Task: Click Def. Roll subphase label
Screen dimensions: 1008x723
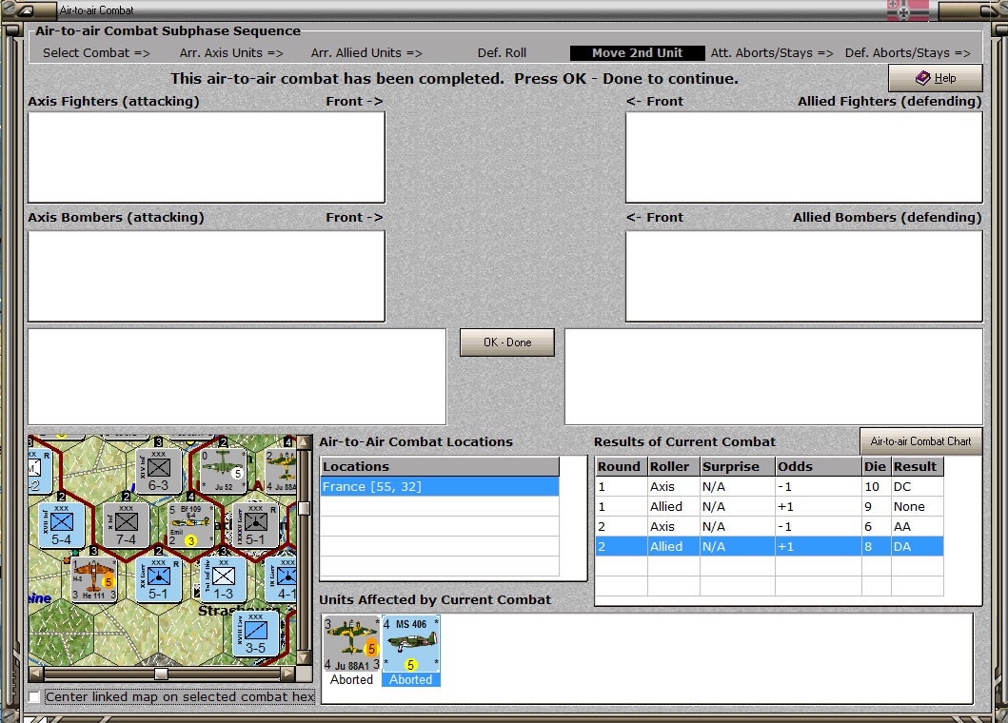Action: click(502, 52)
